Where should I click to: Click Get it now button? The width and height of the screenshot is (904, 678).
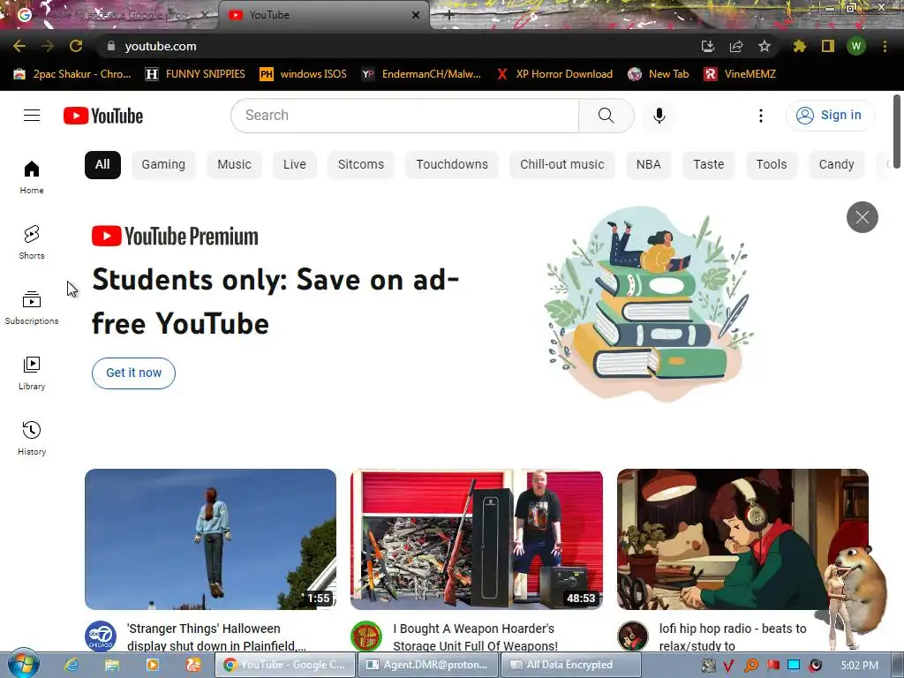click(x=134, y=373)
